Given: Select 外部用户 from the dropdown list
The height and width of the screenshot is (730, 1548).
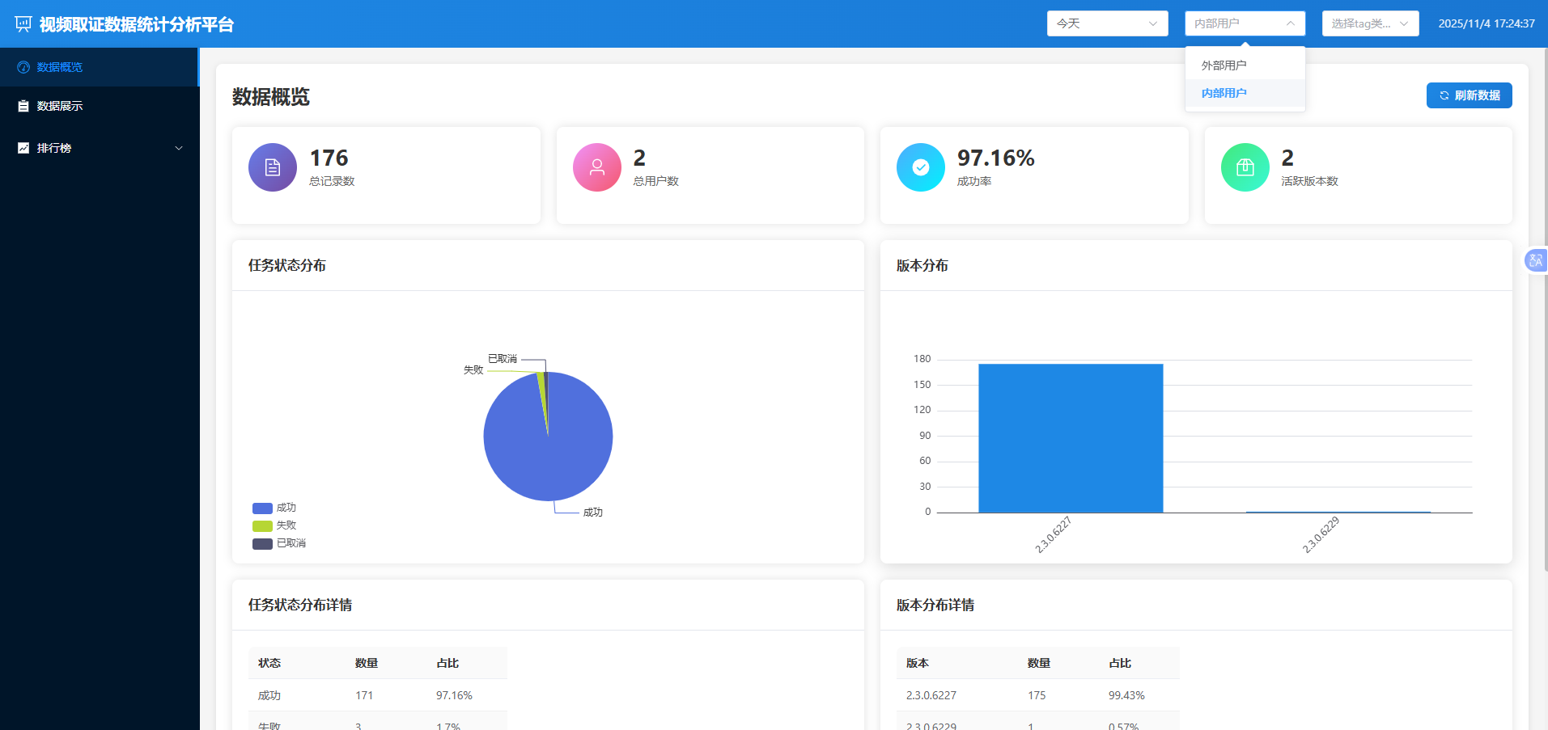Looking at the screenshot, I should click(x=1224, y=65).
